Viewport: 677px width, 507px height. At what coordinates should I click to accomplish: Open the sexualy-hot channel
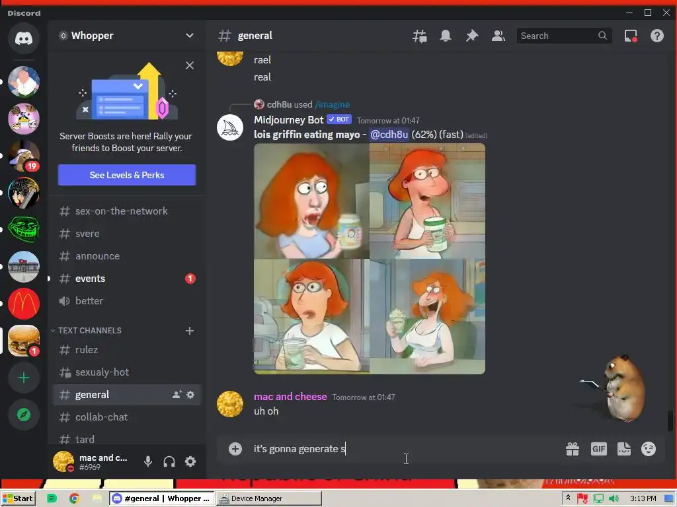pyautogui.click(x=127, y=372)
